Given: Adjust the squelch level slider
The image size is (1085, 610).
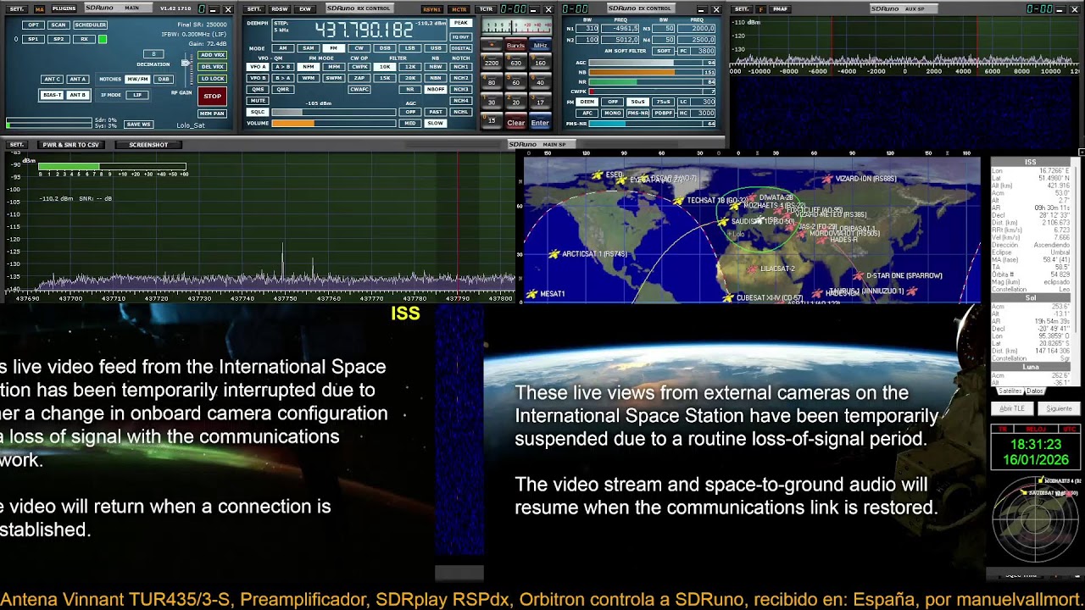Looking at the screenshot, I should pos(333,112).
